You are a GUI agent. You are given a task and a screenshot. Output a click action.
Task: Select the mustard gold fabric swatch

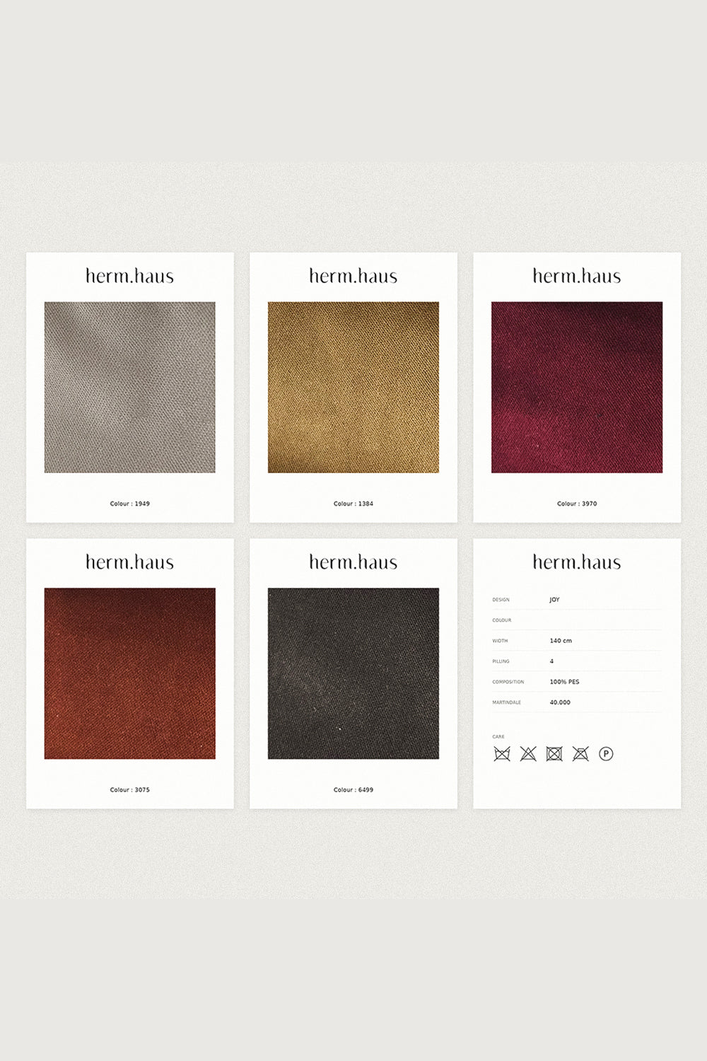[353, 387]
